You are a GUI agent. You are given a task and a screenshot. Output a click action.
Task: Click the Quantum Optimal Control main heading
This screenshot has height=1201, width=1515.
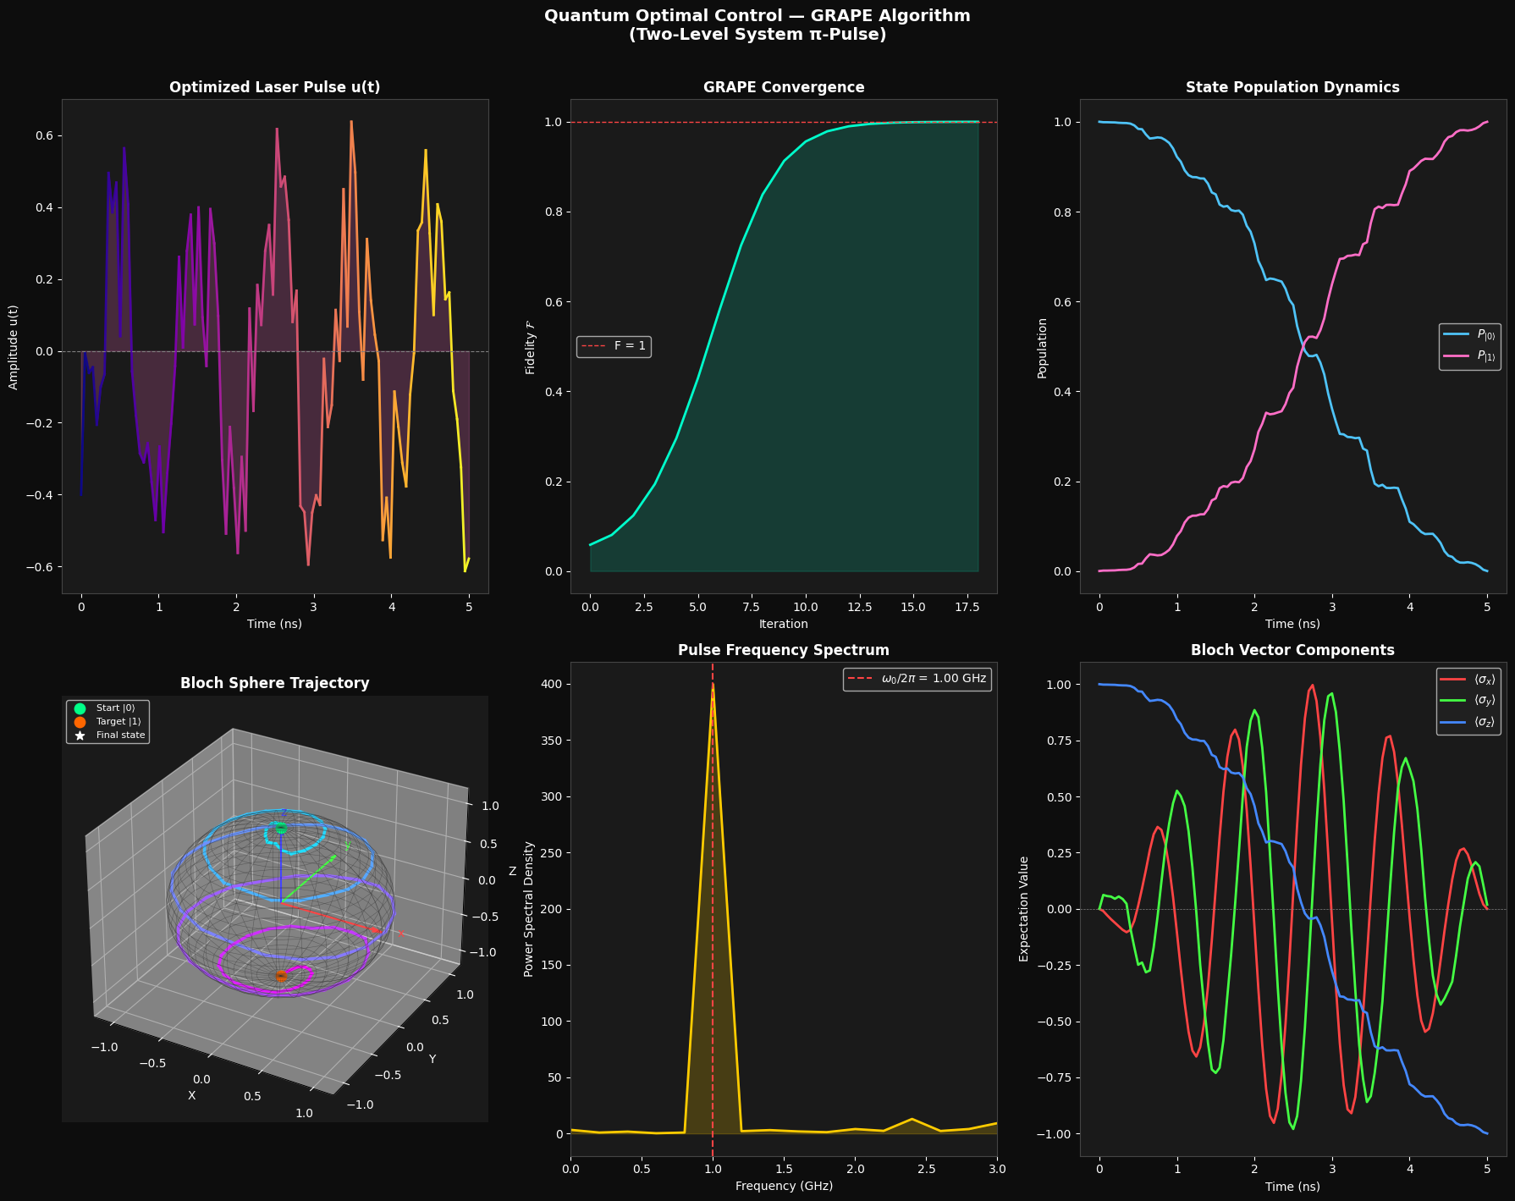coord(757,16)
